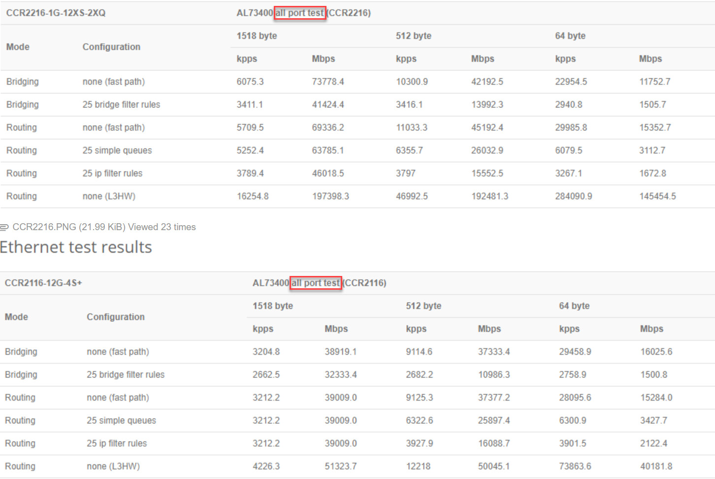The height and width of the screenshot is (479, 715).
Task: Click '25 simple queues' in CCR2216 table
Action: tap(117, 150)
